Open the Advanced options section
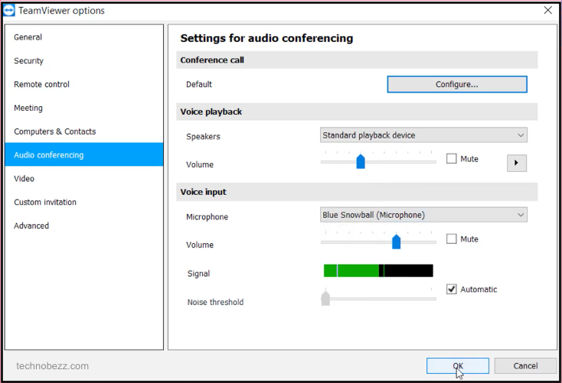The width and height of the screenshot is (562, 383). [84, 226]
